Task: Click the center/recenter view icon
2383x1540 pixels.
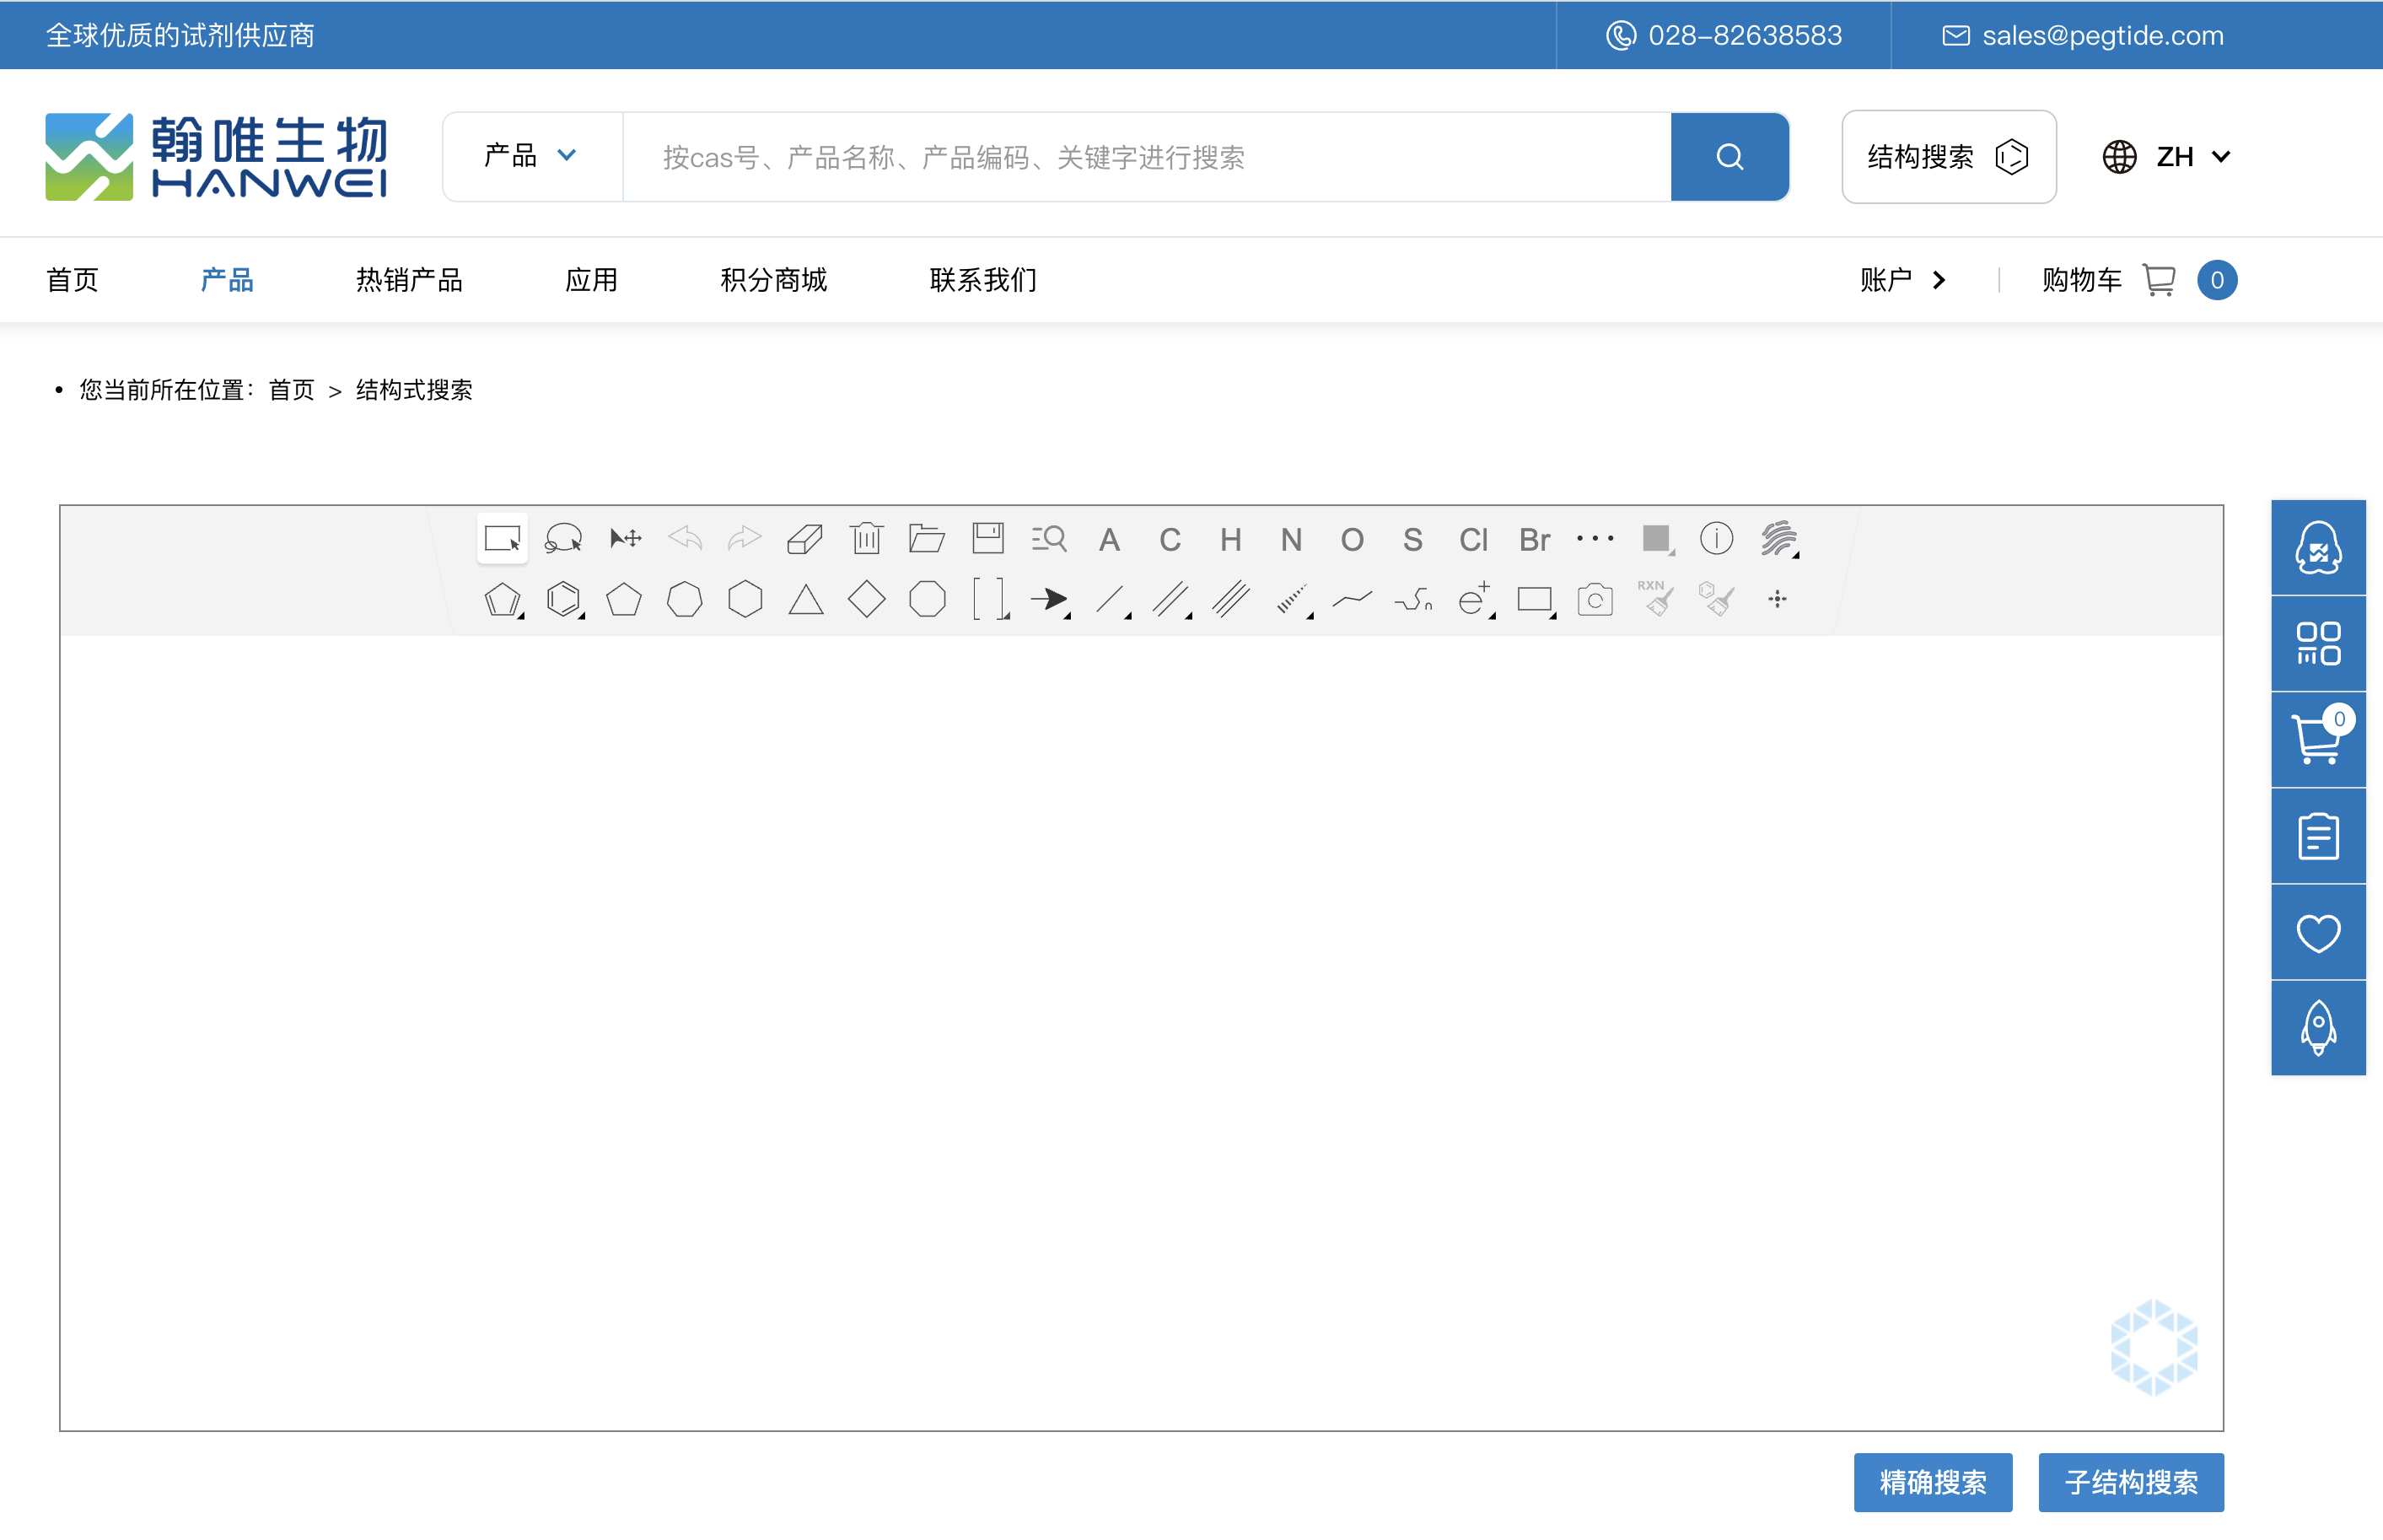Action: (x=1778, y=600)
